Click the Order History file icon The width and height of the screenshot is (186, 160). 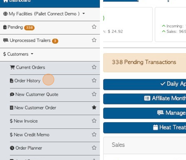(12, 81)
